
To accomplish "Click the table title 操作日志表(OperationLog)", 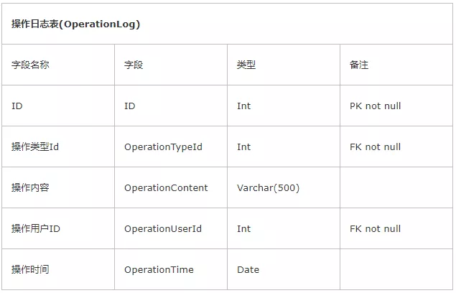I will tap(75, 24).
